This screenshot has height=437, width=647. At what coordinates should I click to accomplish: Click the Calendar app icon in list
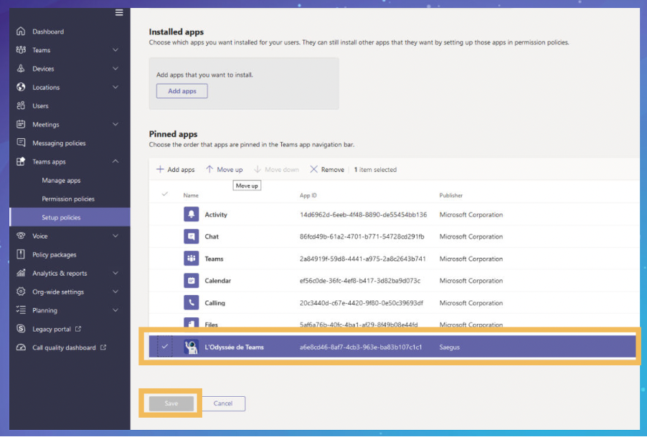pyautogui.click(x=191, y=281)
